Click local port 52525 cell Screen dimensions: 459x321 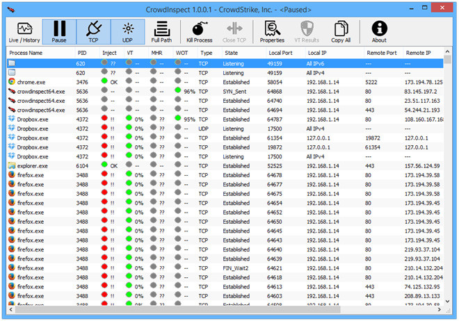[x=275, y=166]
